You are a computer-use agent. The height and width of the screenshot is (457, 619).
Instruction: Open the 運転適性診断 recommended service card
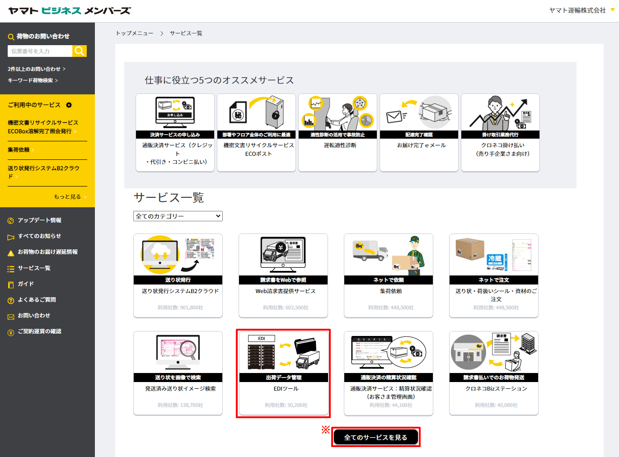coord(338,132)
